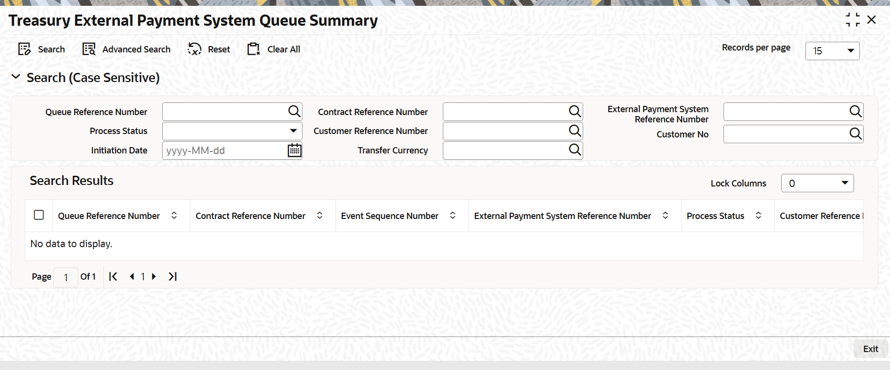The width and height of the screenshot is (890, 370).
Task: Open the Initiation Date calendar picker
Action: click(294, 151)
